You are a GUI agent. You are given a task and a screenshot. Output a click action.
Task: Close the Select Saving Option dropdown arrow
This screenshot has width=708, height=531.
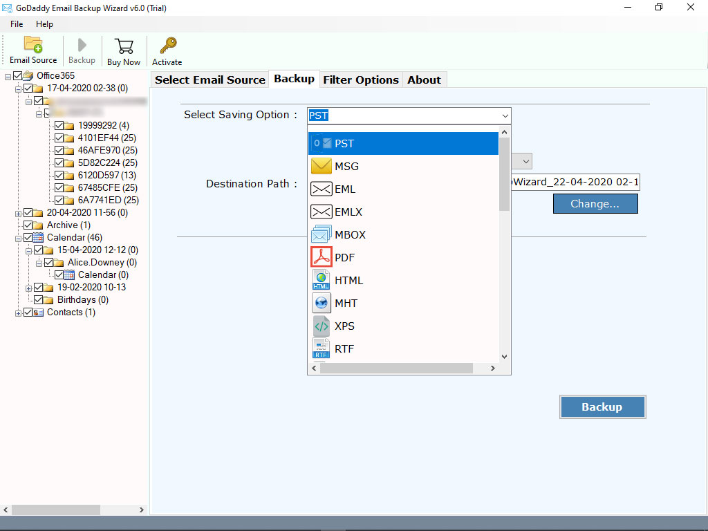(505, 116)
